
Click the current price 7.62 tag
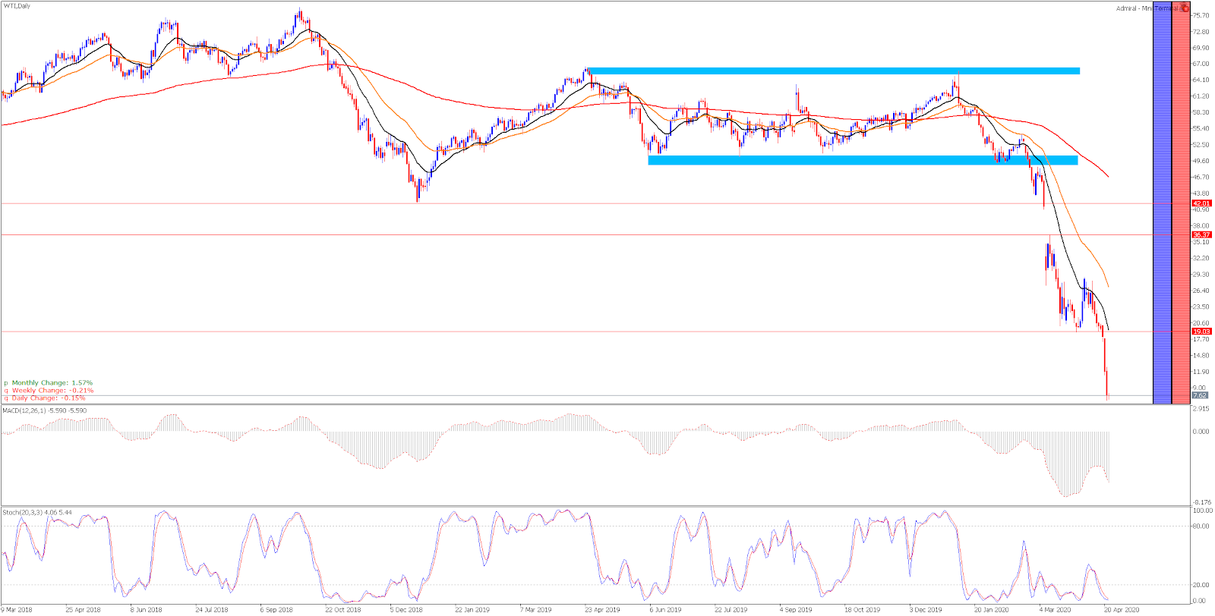[x=1200, y=395]
